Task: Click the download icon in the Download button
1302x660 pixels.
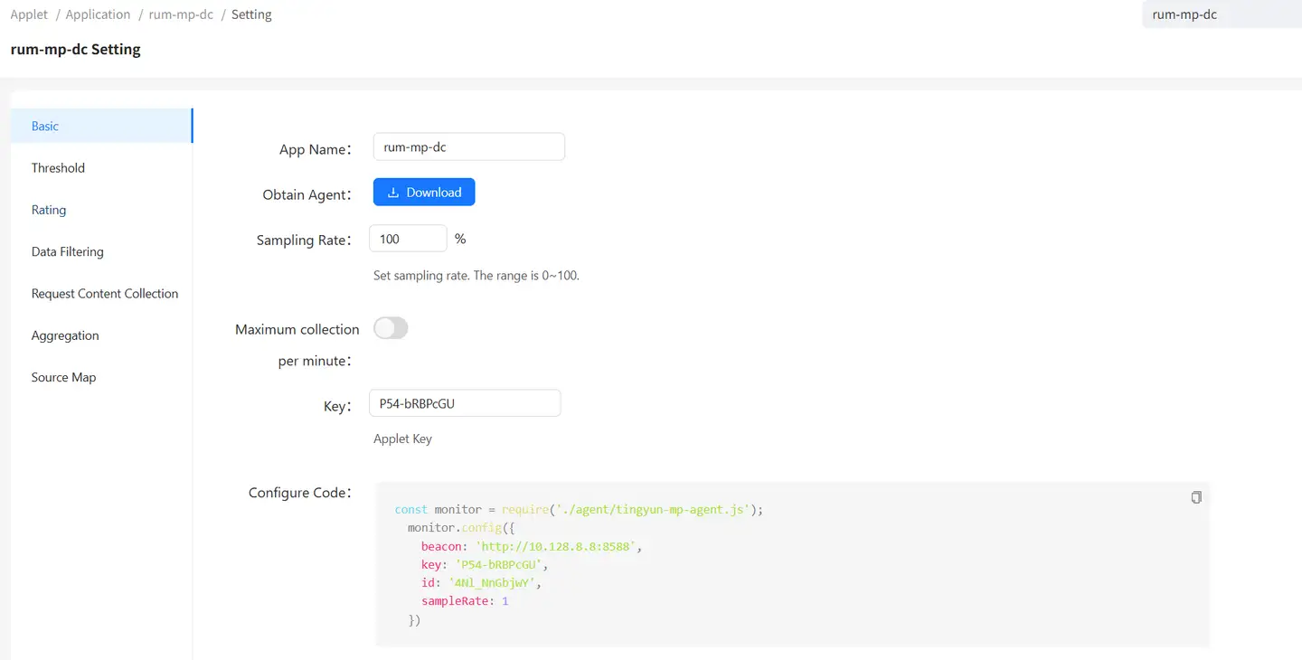Action: 393,193
